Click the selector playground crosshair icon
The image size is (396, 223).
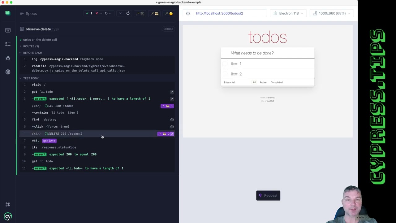pyautogui.click(x=188, y=13)
